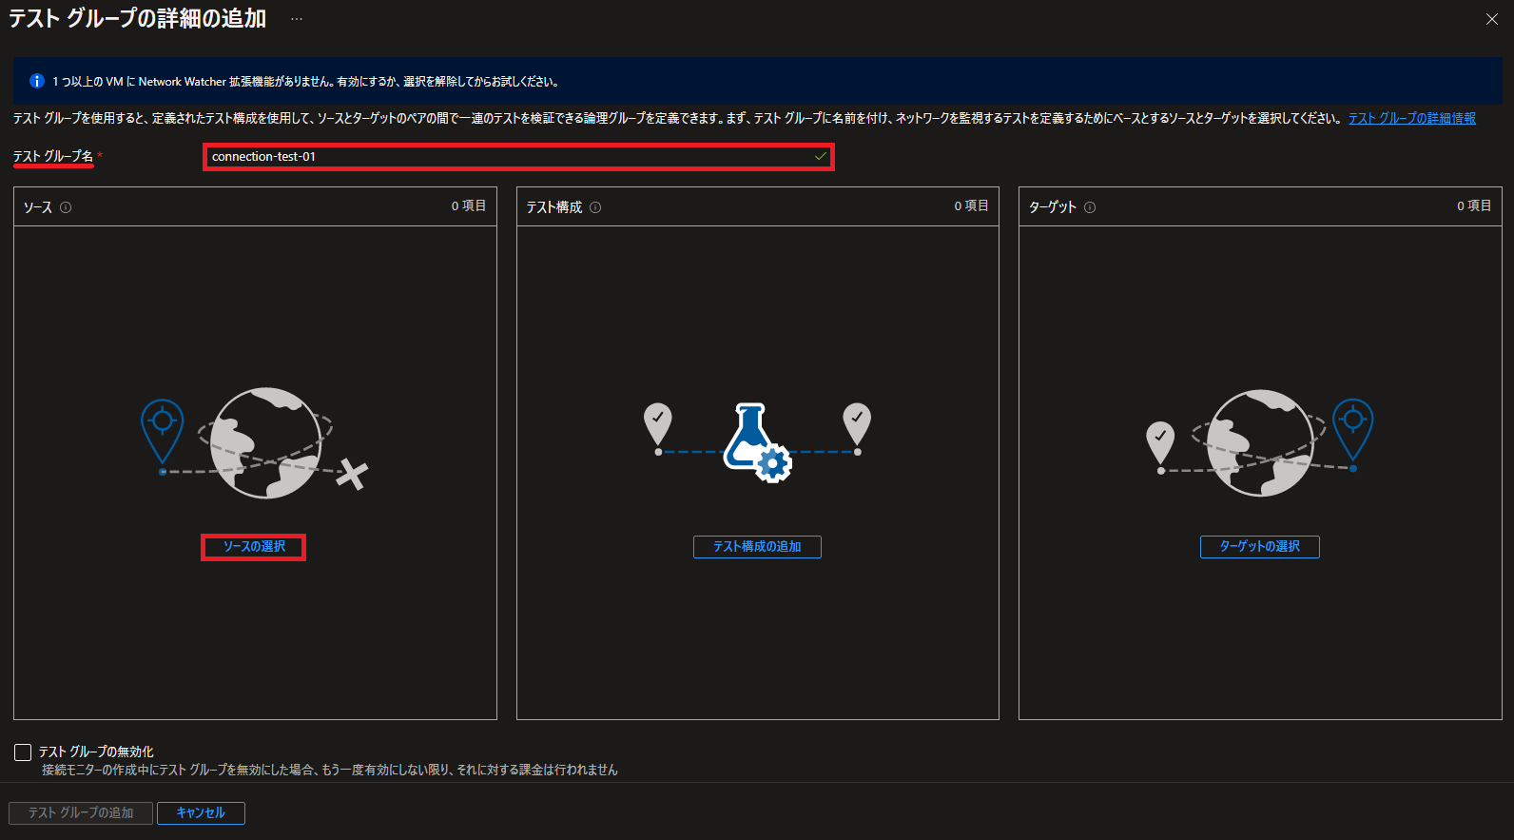
Task: Click the ソースの選択 button
Action: pyautogui.click(x=254, y=547)
